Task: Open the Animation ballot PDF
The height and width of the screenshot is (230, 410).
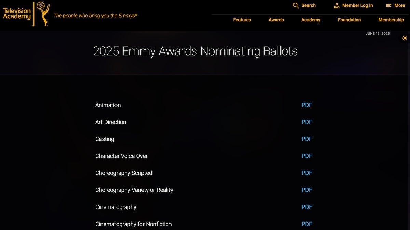Action: 307,105
